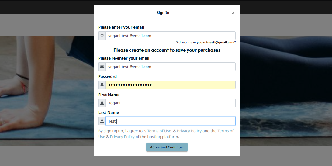Select the Password input field
This screenshot has height=166, width=332.
170,85
